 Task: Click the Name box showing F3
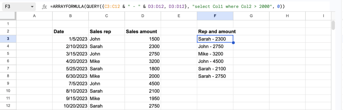point(19,7)
